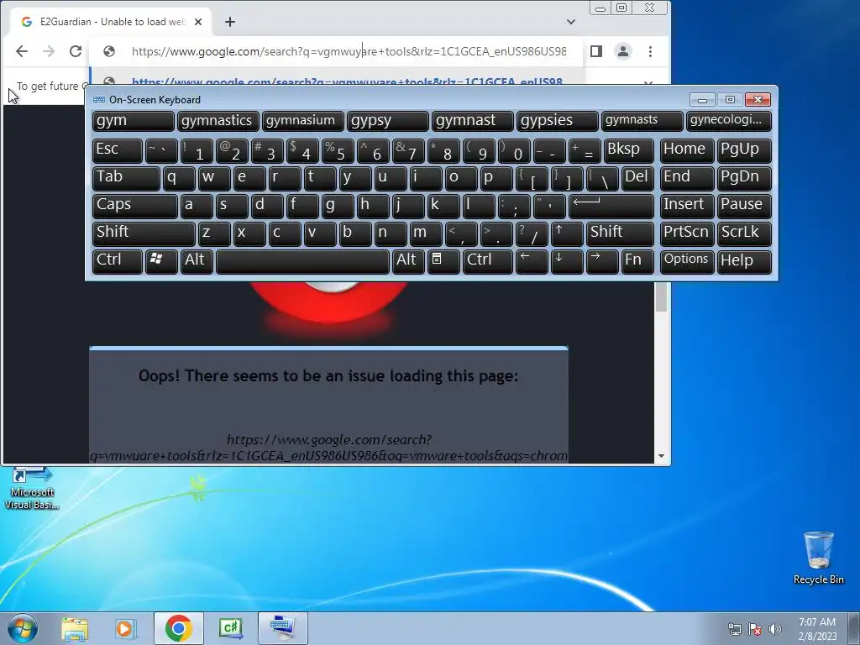The image size is (860, 645).
Task: Tap the PgDn key
Action: (744, 178)
